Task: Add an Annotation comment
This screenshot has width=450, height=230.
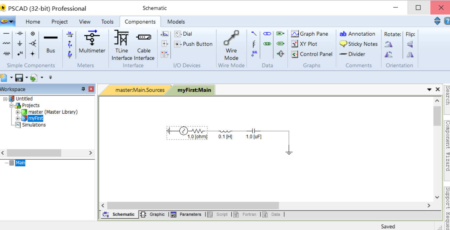Action: click(357, 34)
